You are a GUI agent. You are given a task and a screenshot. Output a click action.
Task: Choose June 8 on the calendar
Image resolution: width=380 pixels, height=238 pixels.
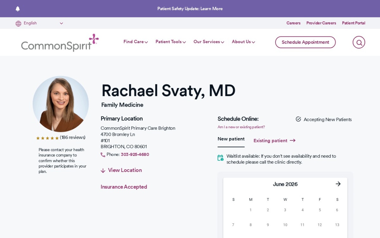[x=250, y=225]
